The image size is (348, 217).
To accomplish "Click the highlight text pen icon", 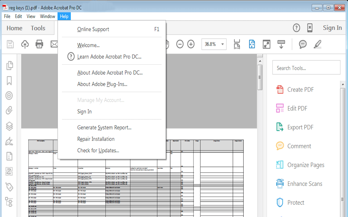I will [x=318, y=44].
